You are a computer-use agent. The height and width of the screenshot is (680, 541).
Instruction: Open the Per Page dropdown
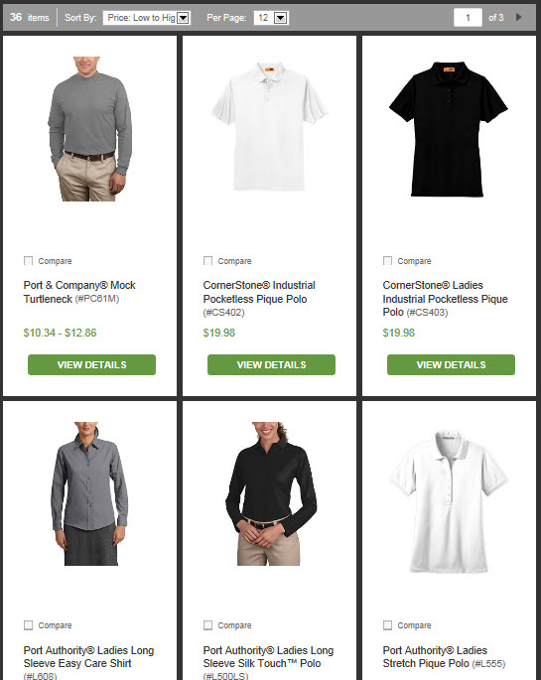[271, 18]
